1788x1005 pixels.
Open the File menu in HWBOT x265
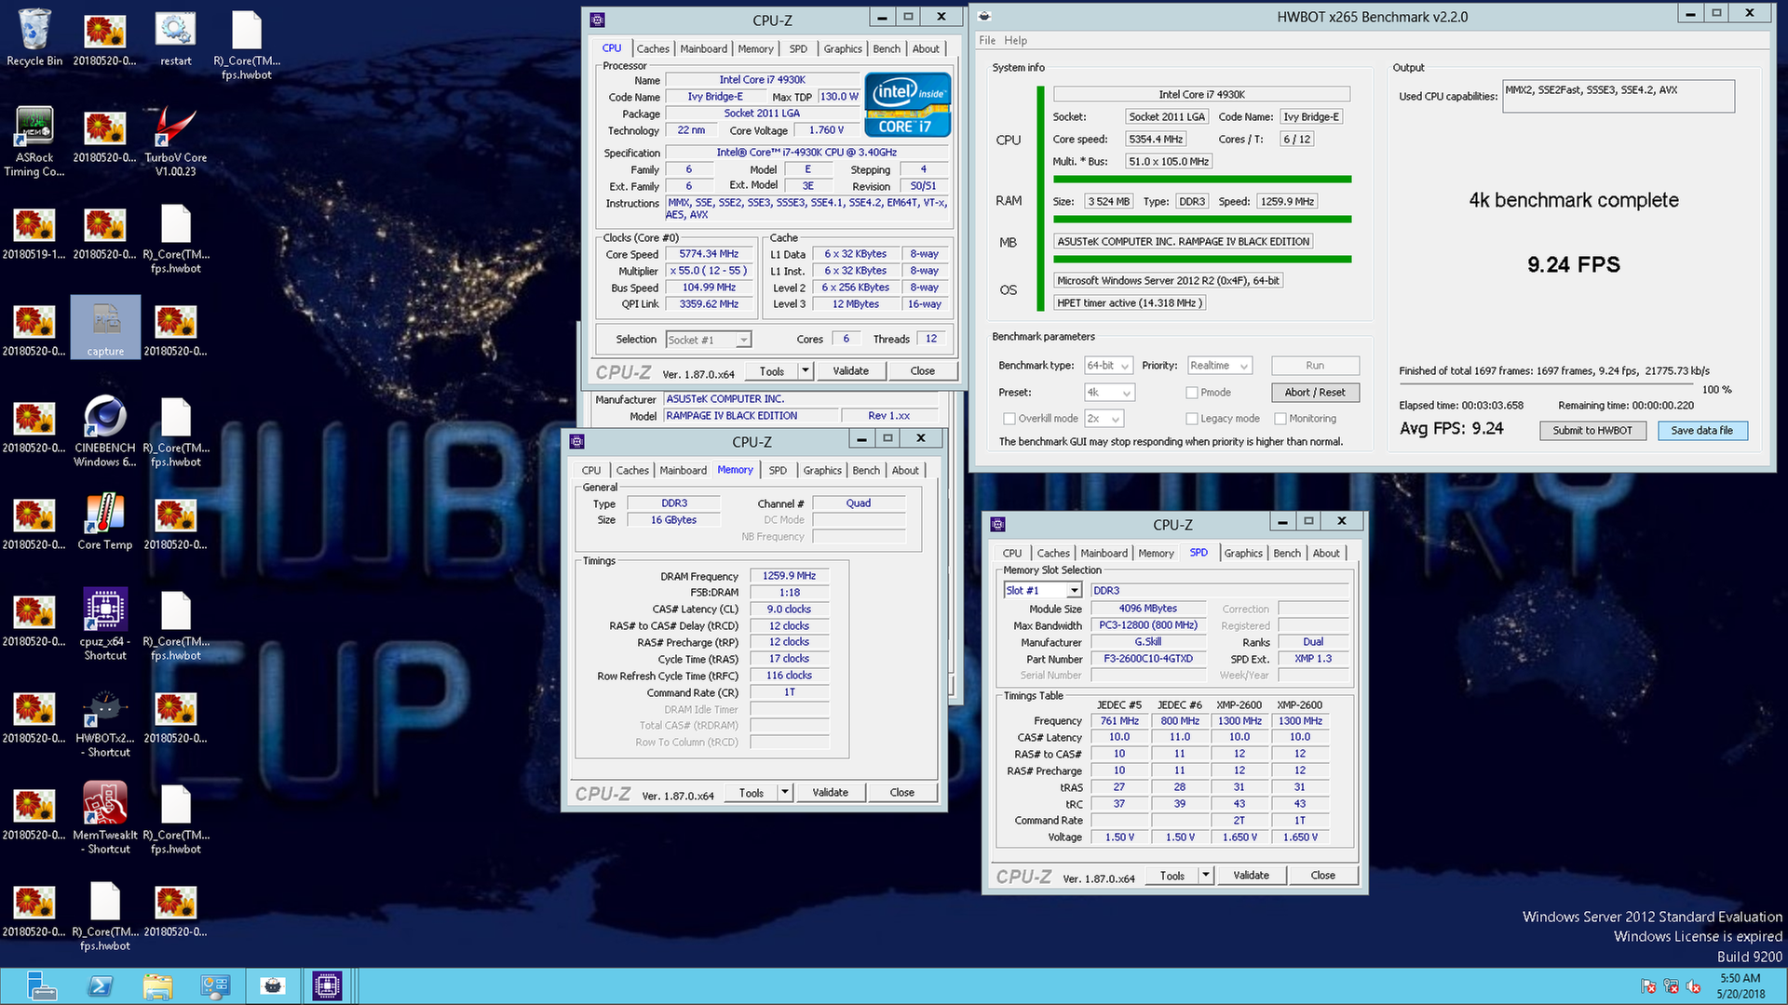click(x=987, y=40)
